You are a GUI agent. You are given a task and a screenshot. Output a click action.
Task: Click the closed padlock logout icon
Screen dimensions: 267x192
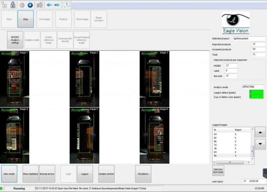point(13,5)
